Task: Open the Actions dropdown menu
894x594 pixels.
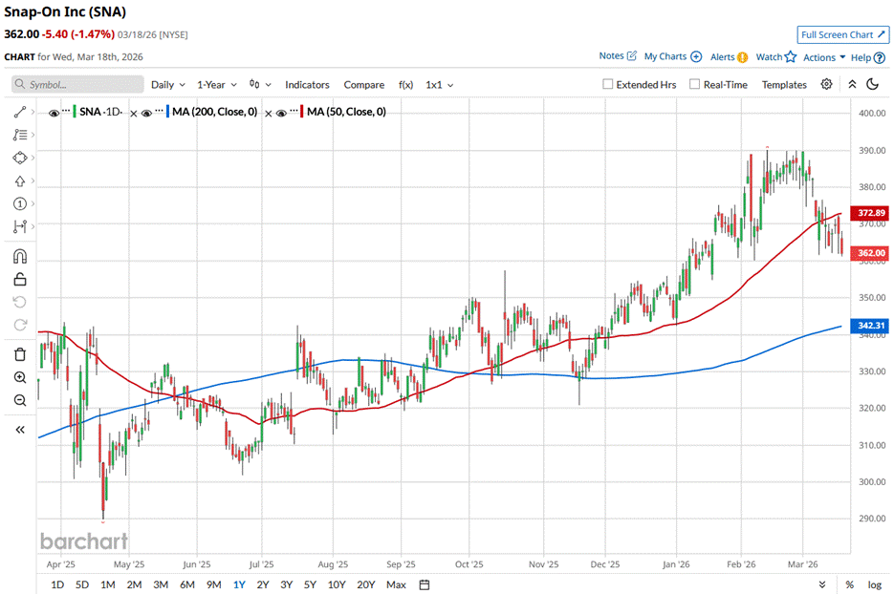Action: point(823,57)
